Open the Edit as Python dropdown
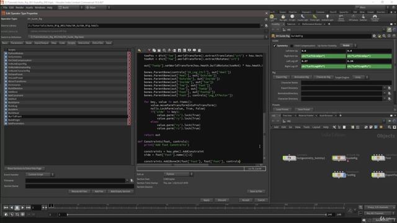 pyautogui.click(x=178, y=174)
